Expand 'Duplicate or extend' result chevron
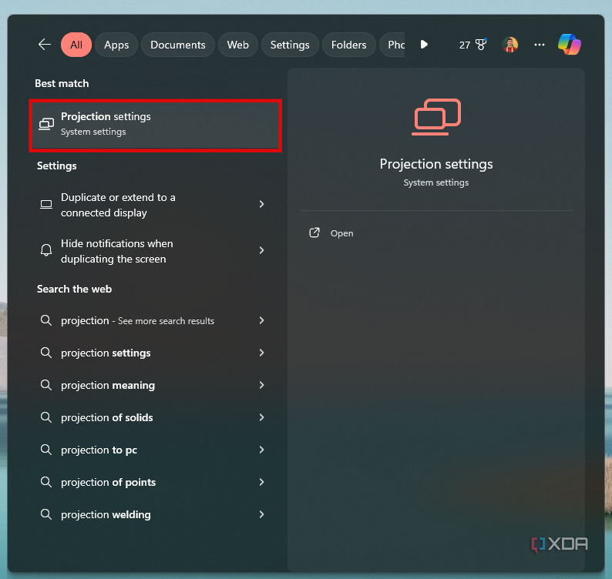 click(x=261, y=204)
